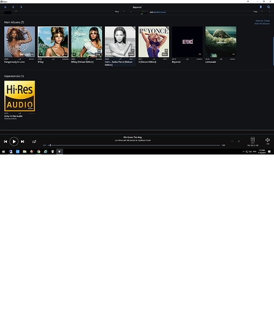274x309 pixels.
Task: Click the Lin-Manuel Miranda artist line
Action: 133,140
